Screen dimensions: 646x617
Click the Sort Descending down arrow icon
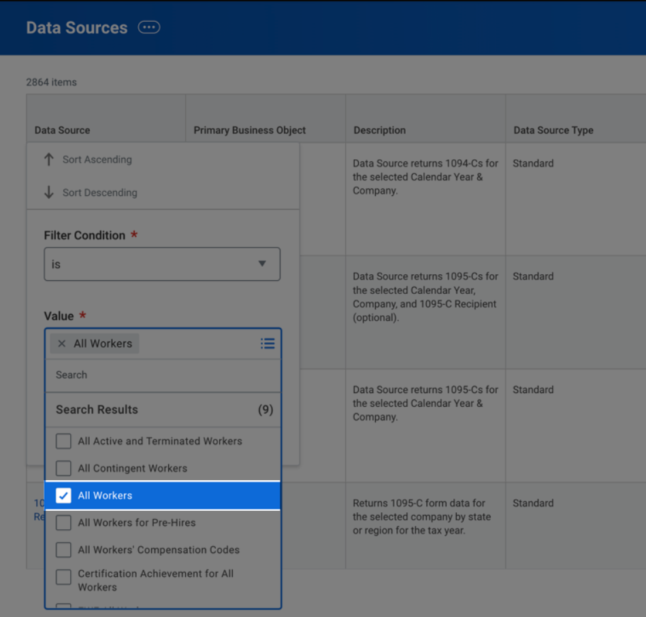[48, 193]
